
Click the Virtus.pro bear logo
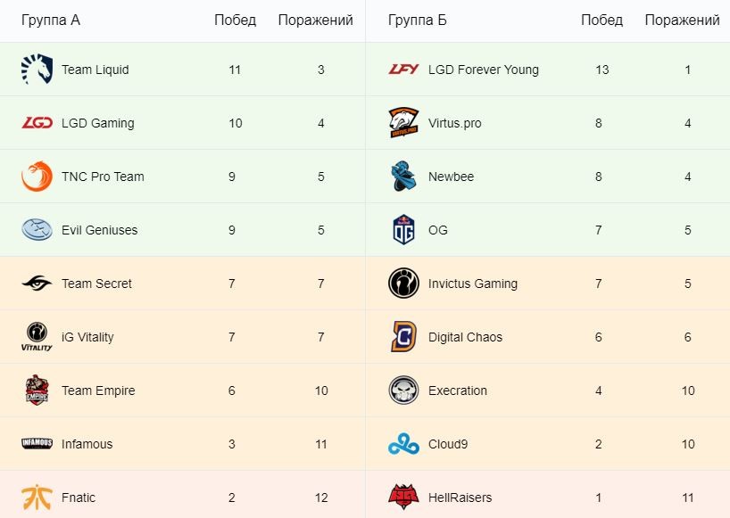click(x=403, y=123)
